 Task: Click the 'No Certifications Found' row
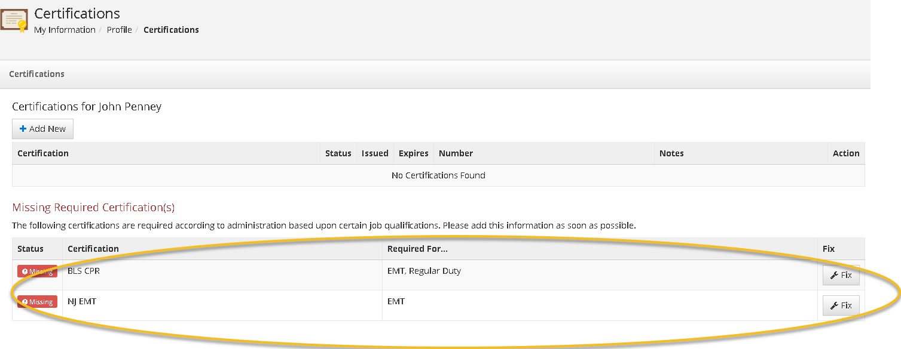[438, 175]
